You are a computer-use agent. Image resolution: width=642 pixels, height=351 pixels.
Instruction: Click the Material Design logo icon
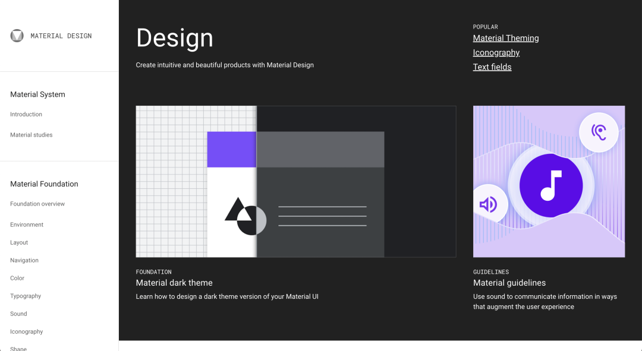tap(17, 36)
